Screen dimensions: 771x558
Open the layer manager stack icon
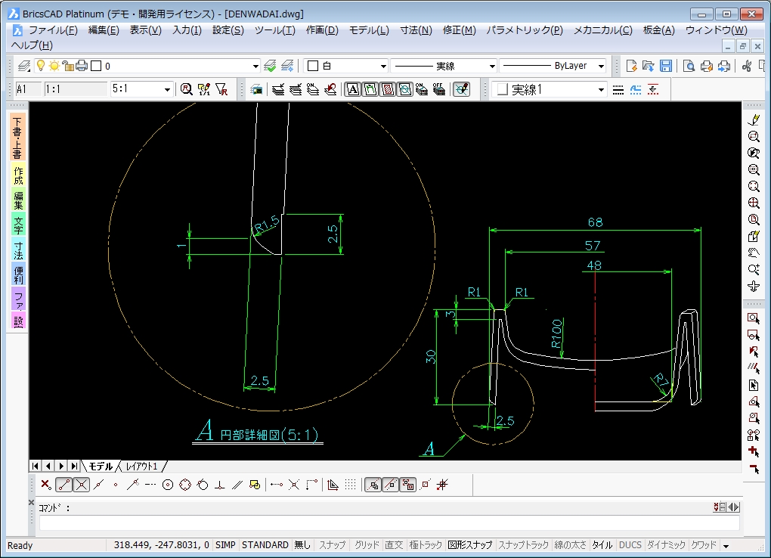click(23, 66)
